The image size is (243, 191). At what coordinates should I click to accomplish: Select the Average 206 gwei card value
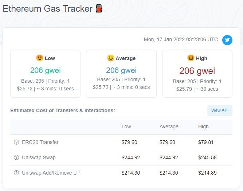coord(121,70)
